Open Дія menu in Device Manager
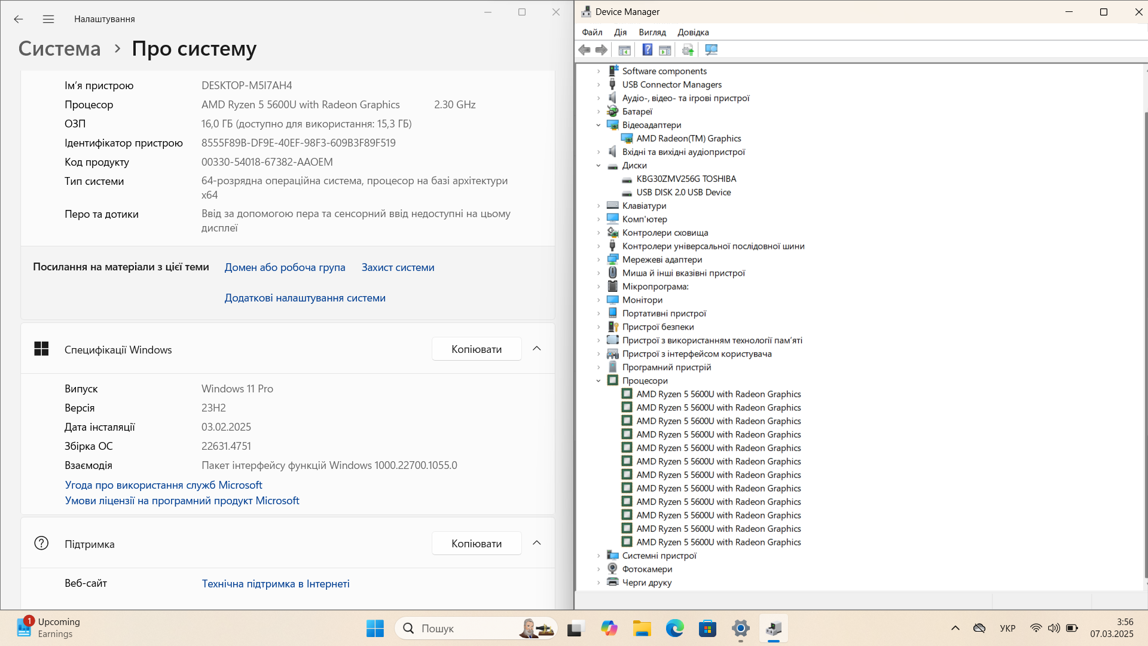Viewport: 1148px width, 646px height. point(620,32)
